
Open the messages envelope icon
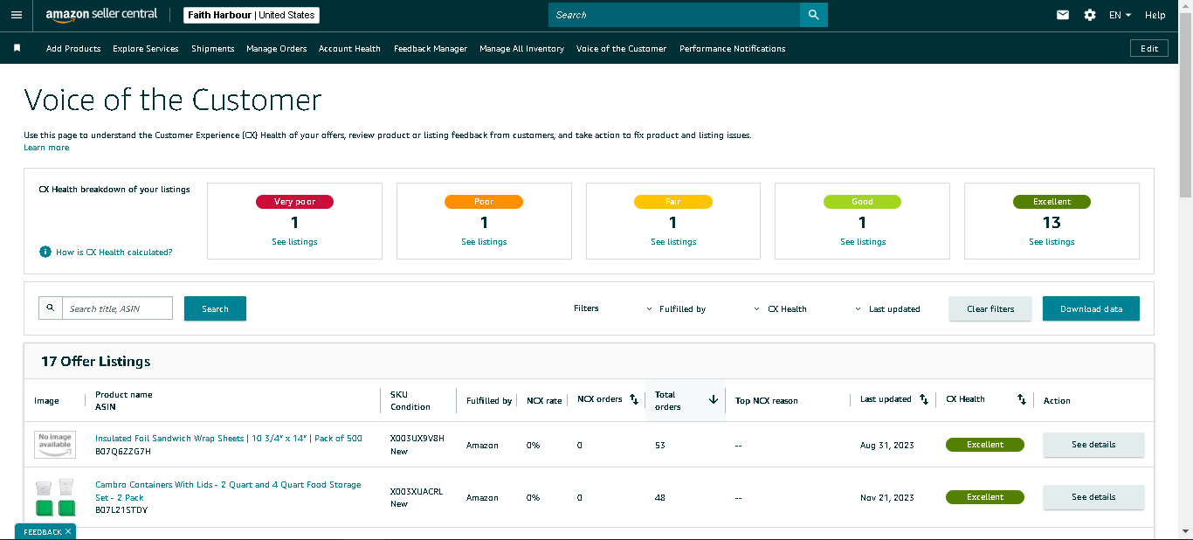1063,15
